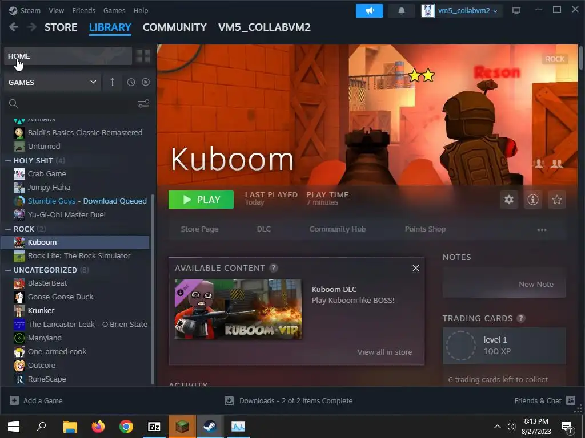Image resolution: width=585 pixels, height=438 pixels.
Task: Click the recent activity clock icon
Action: point(131,82)
